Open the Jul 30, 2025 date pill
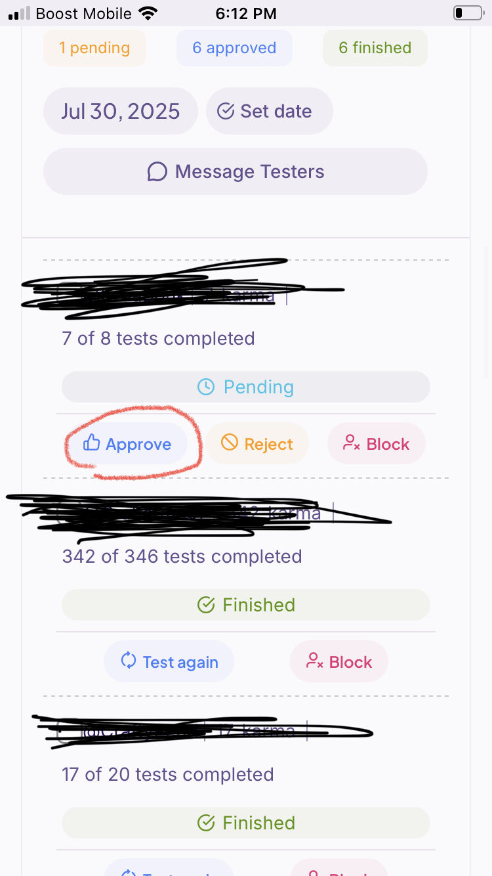Screen dimensions: 492x876 pos(121,111)
